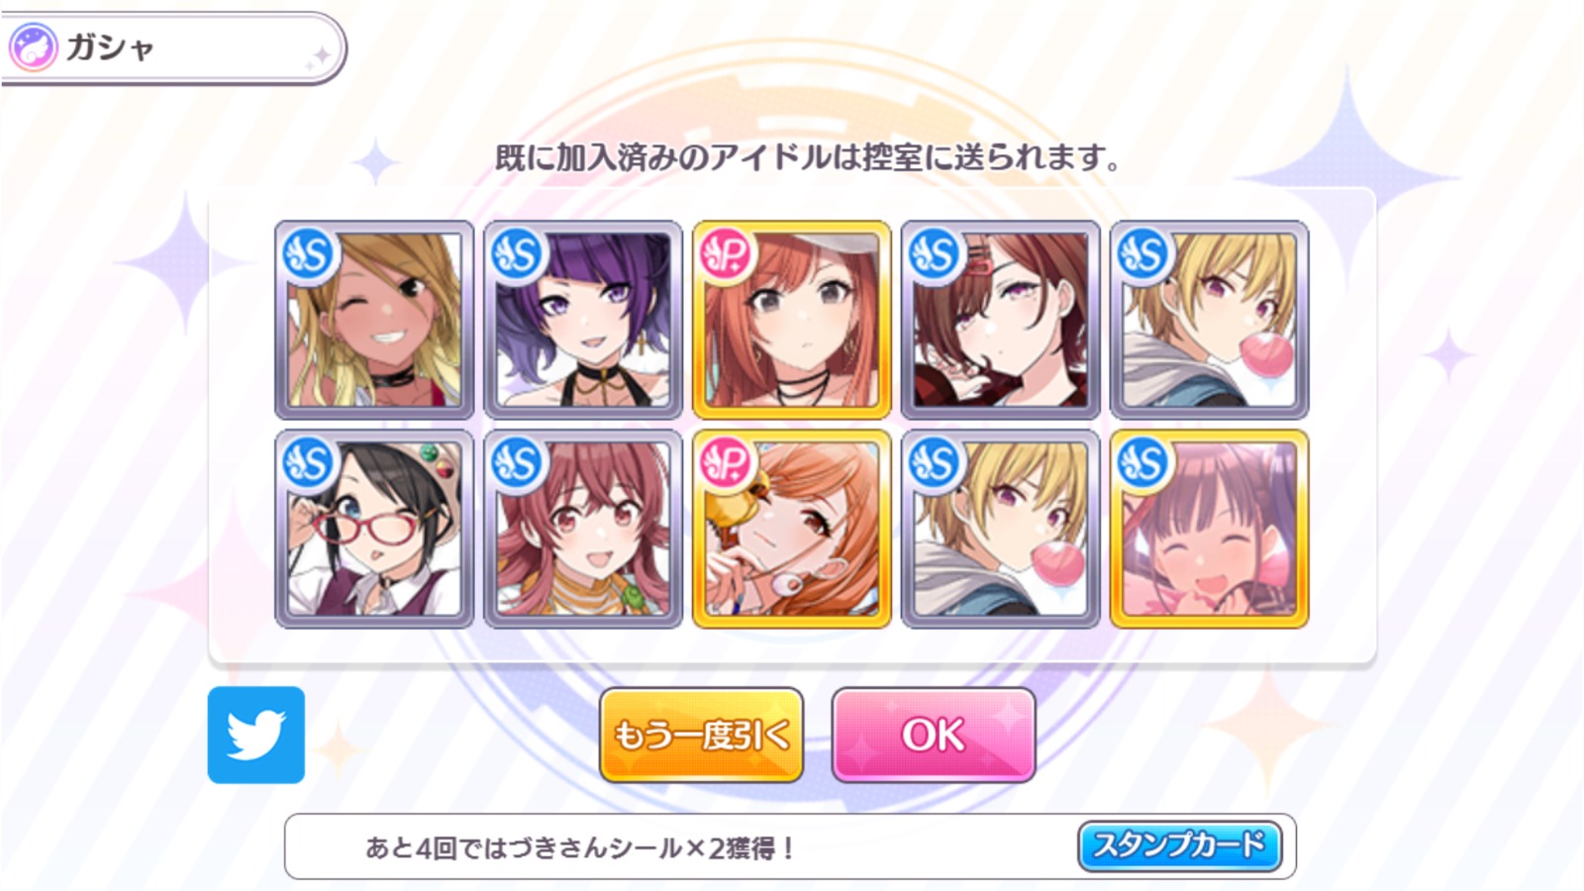Open gold-framed smiling brunette idol card
The height and width of the screenshot is (891, 1584).
(1210, 529)
